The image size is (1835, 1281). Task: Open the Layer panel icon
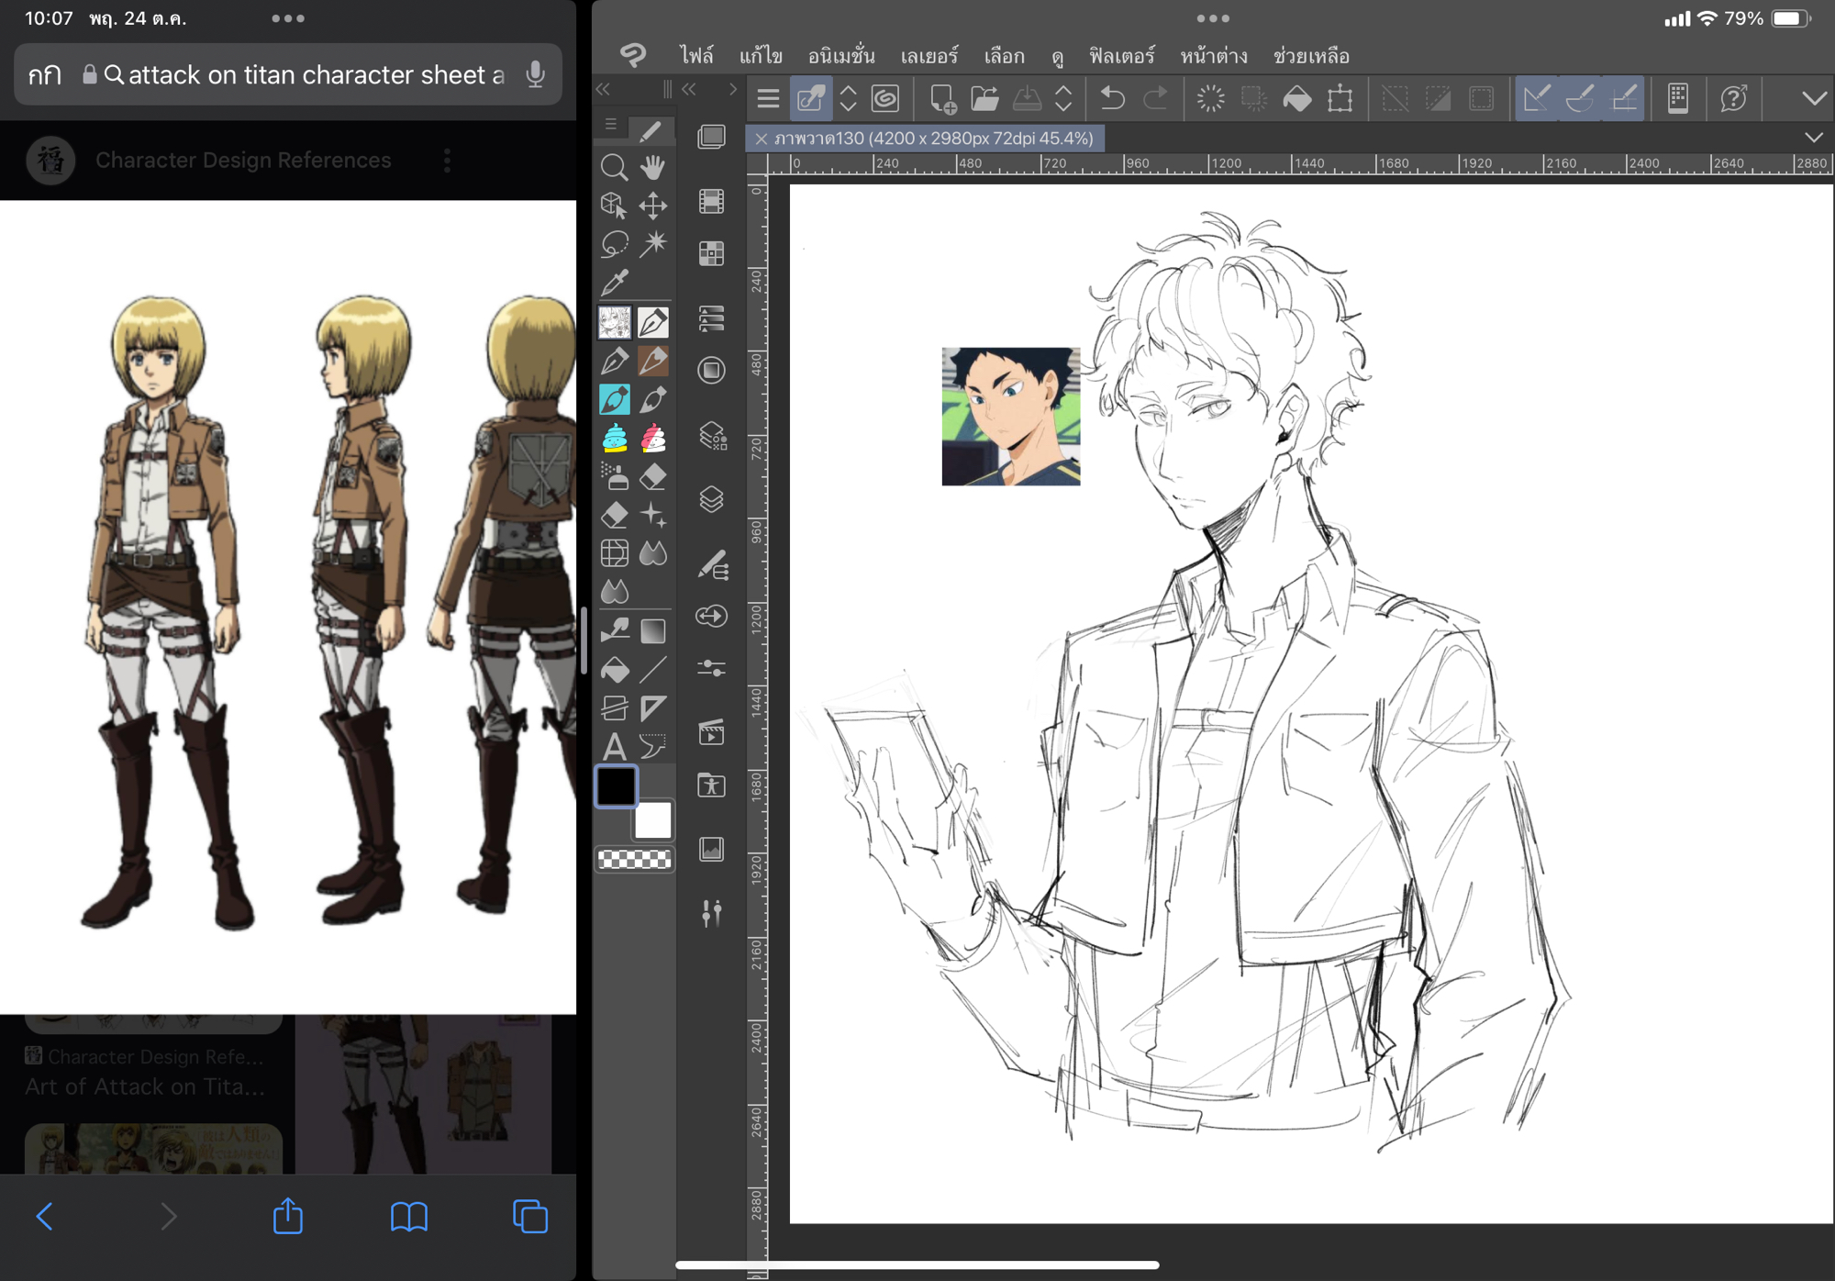[712, 499]
